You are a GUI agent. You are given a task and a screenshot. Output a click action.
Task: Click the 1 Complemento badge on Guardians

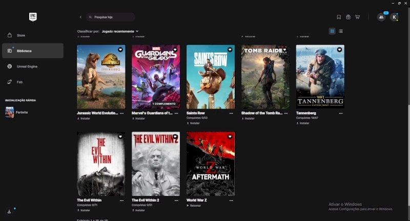(x=164, y=104)
